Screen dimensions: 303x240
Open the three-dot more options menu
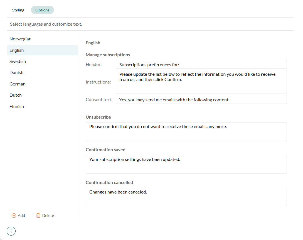(x=11, y=231)
